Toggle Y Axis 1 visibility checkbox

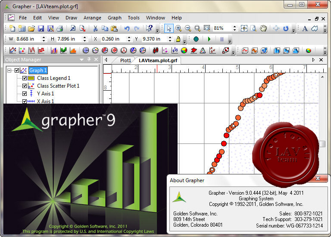pyautogui.click(x=25, y=93)
